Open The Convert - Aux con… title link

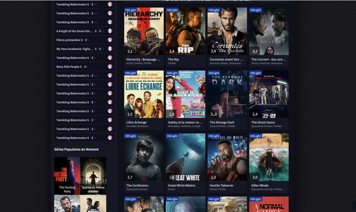click(268, 59)
